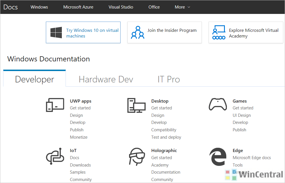This screenshot has width=285, height=183.
Task: Open Develop under Desktop
Action: [159, 122]
